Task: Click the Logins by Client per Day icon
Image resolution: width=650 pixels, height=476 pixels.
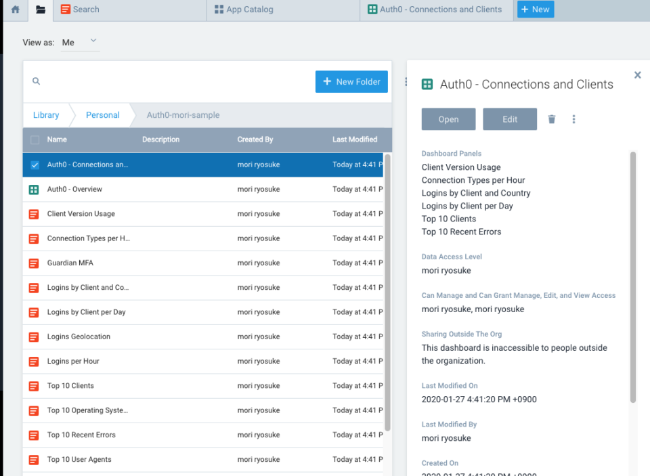Action: [x=34, y=312]
